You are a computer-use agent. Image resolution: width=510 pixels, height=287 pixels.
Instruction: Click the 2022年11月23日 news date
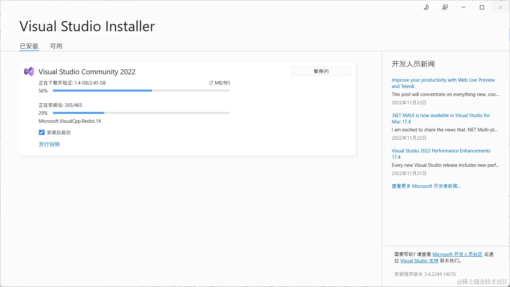pos(409,103)
